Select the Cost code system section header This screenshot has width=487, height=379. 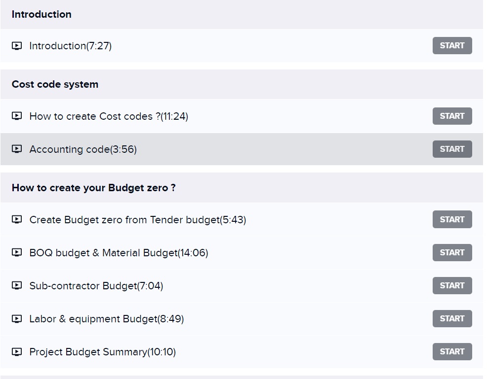coord(55,84)
